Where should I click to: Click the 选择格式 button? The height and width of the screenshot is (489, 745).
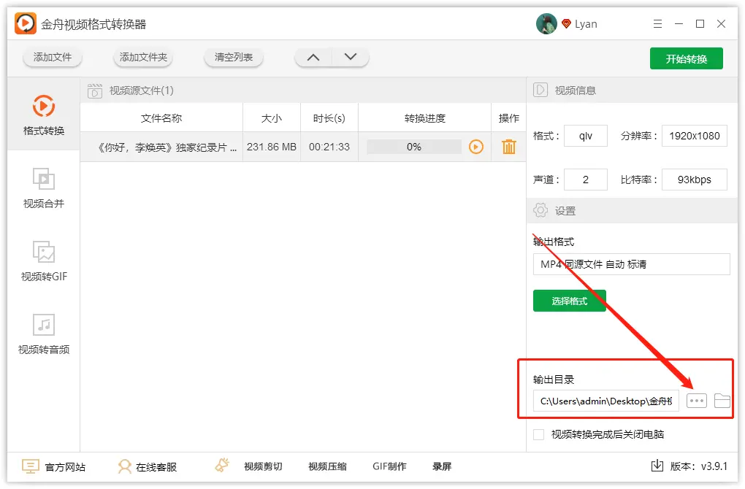(x=569, y=301)
